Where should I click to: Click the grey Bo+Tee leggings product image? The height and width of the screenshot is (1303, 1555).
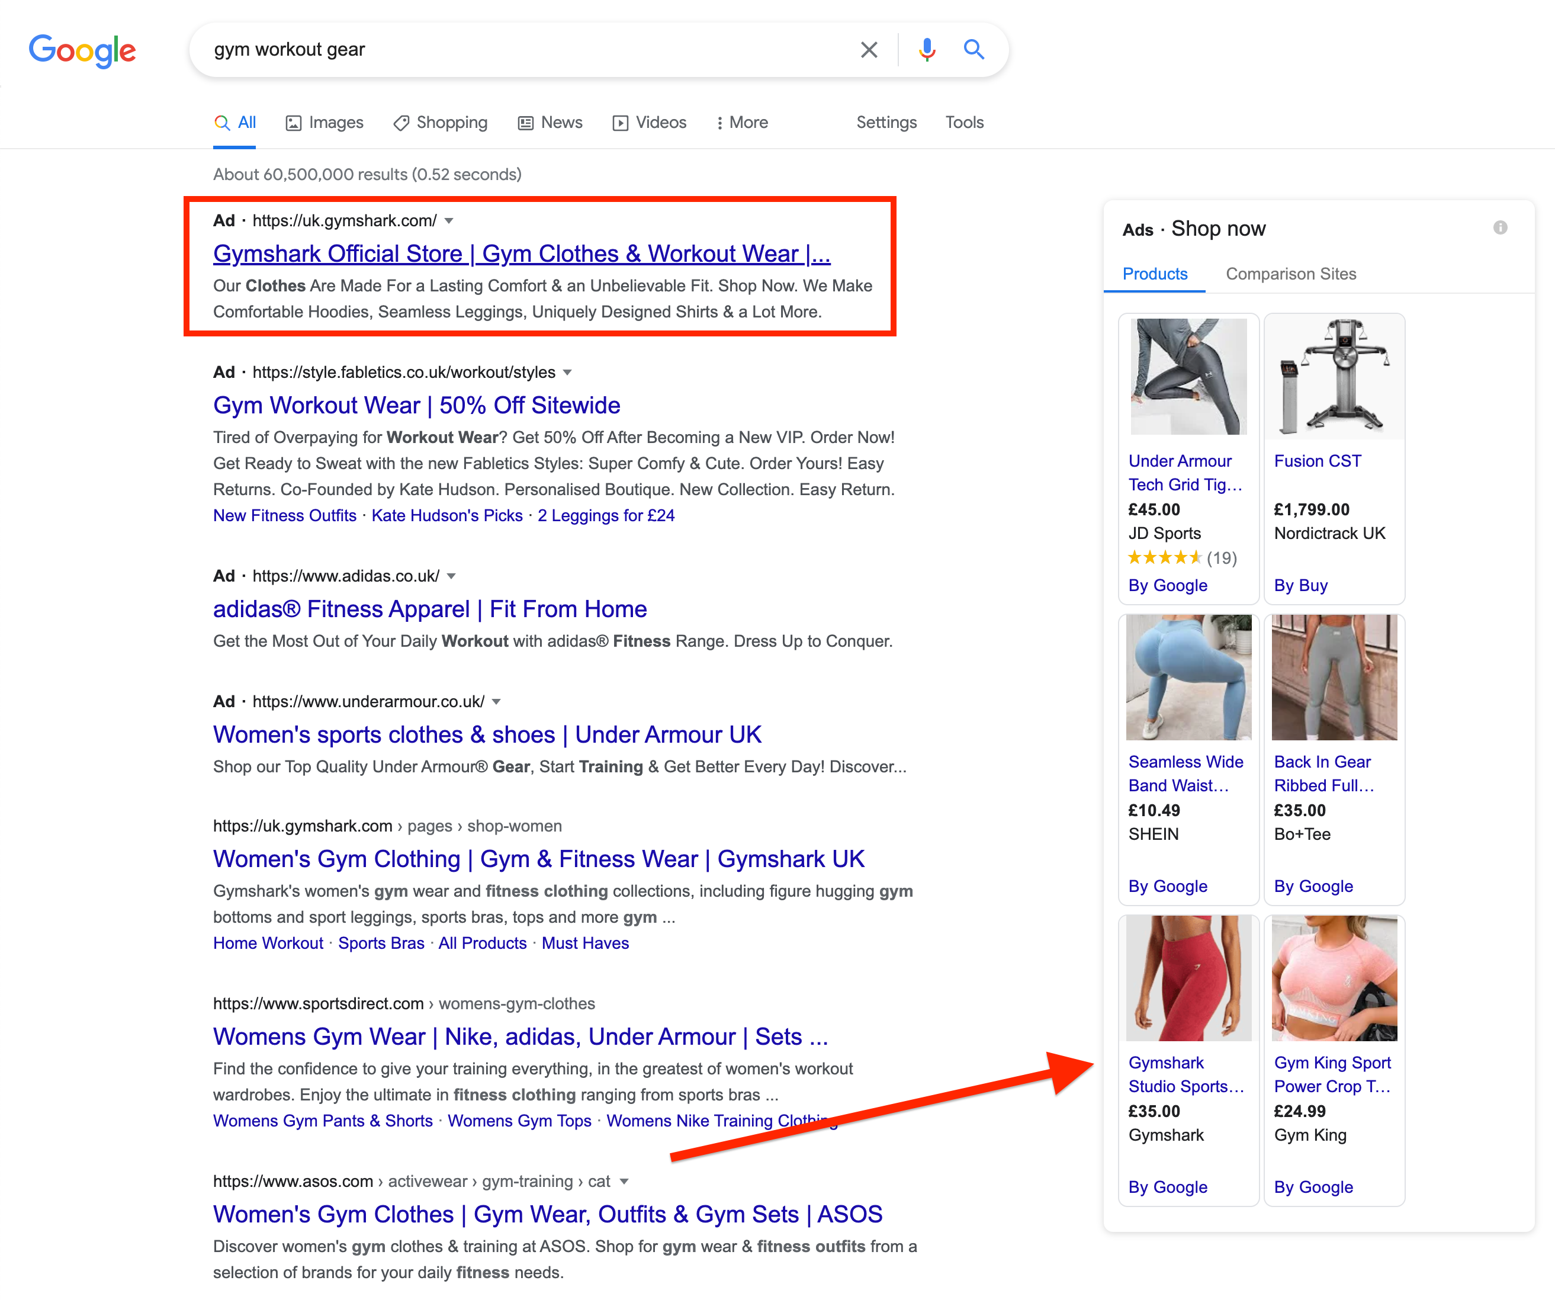[1335, 678]
